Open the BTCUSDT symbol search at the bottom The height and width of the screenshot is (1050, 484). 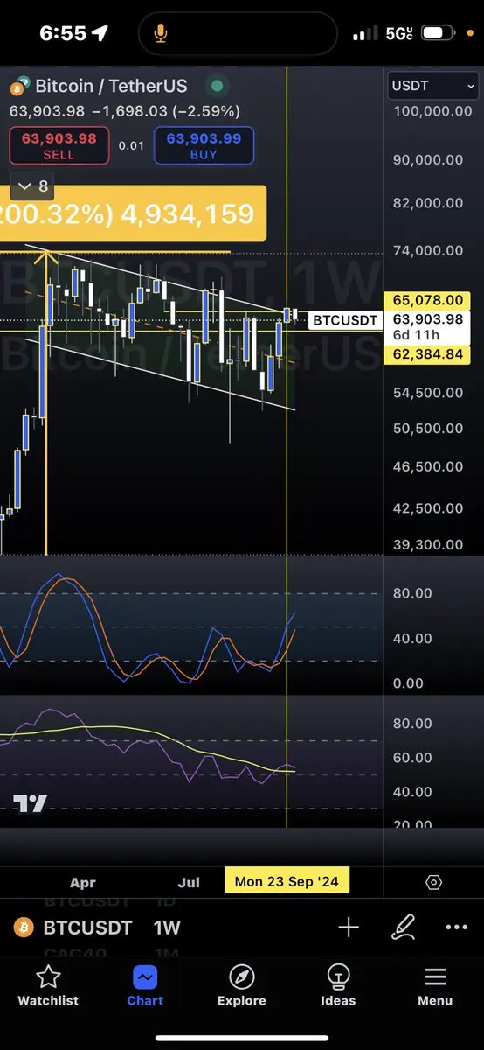pos(87,927)
